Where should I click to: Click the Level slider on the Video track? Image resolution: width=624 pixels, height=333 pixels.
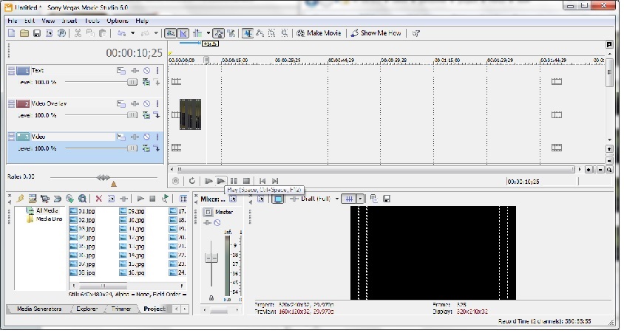pos(132,148)
